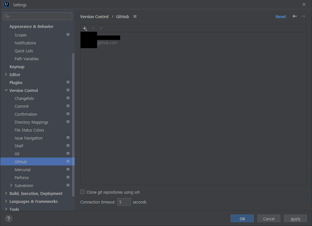Screen dimensions: 312x226
Task: Collapse the Version Control group
Action: click(6, 90)
